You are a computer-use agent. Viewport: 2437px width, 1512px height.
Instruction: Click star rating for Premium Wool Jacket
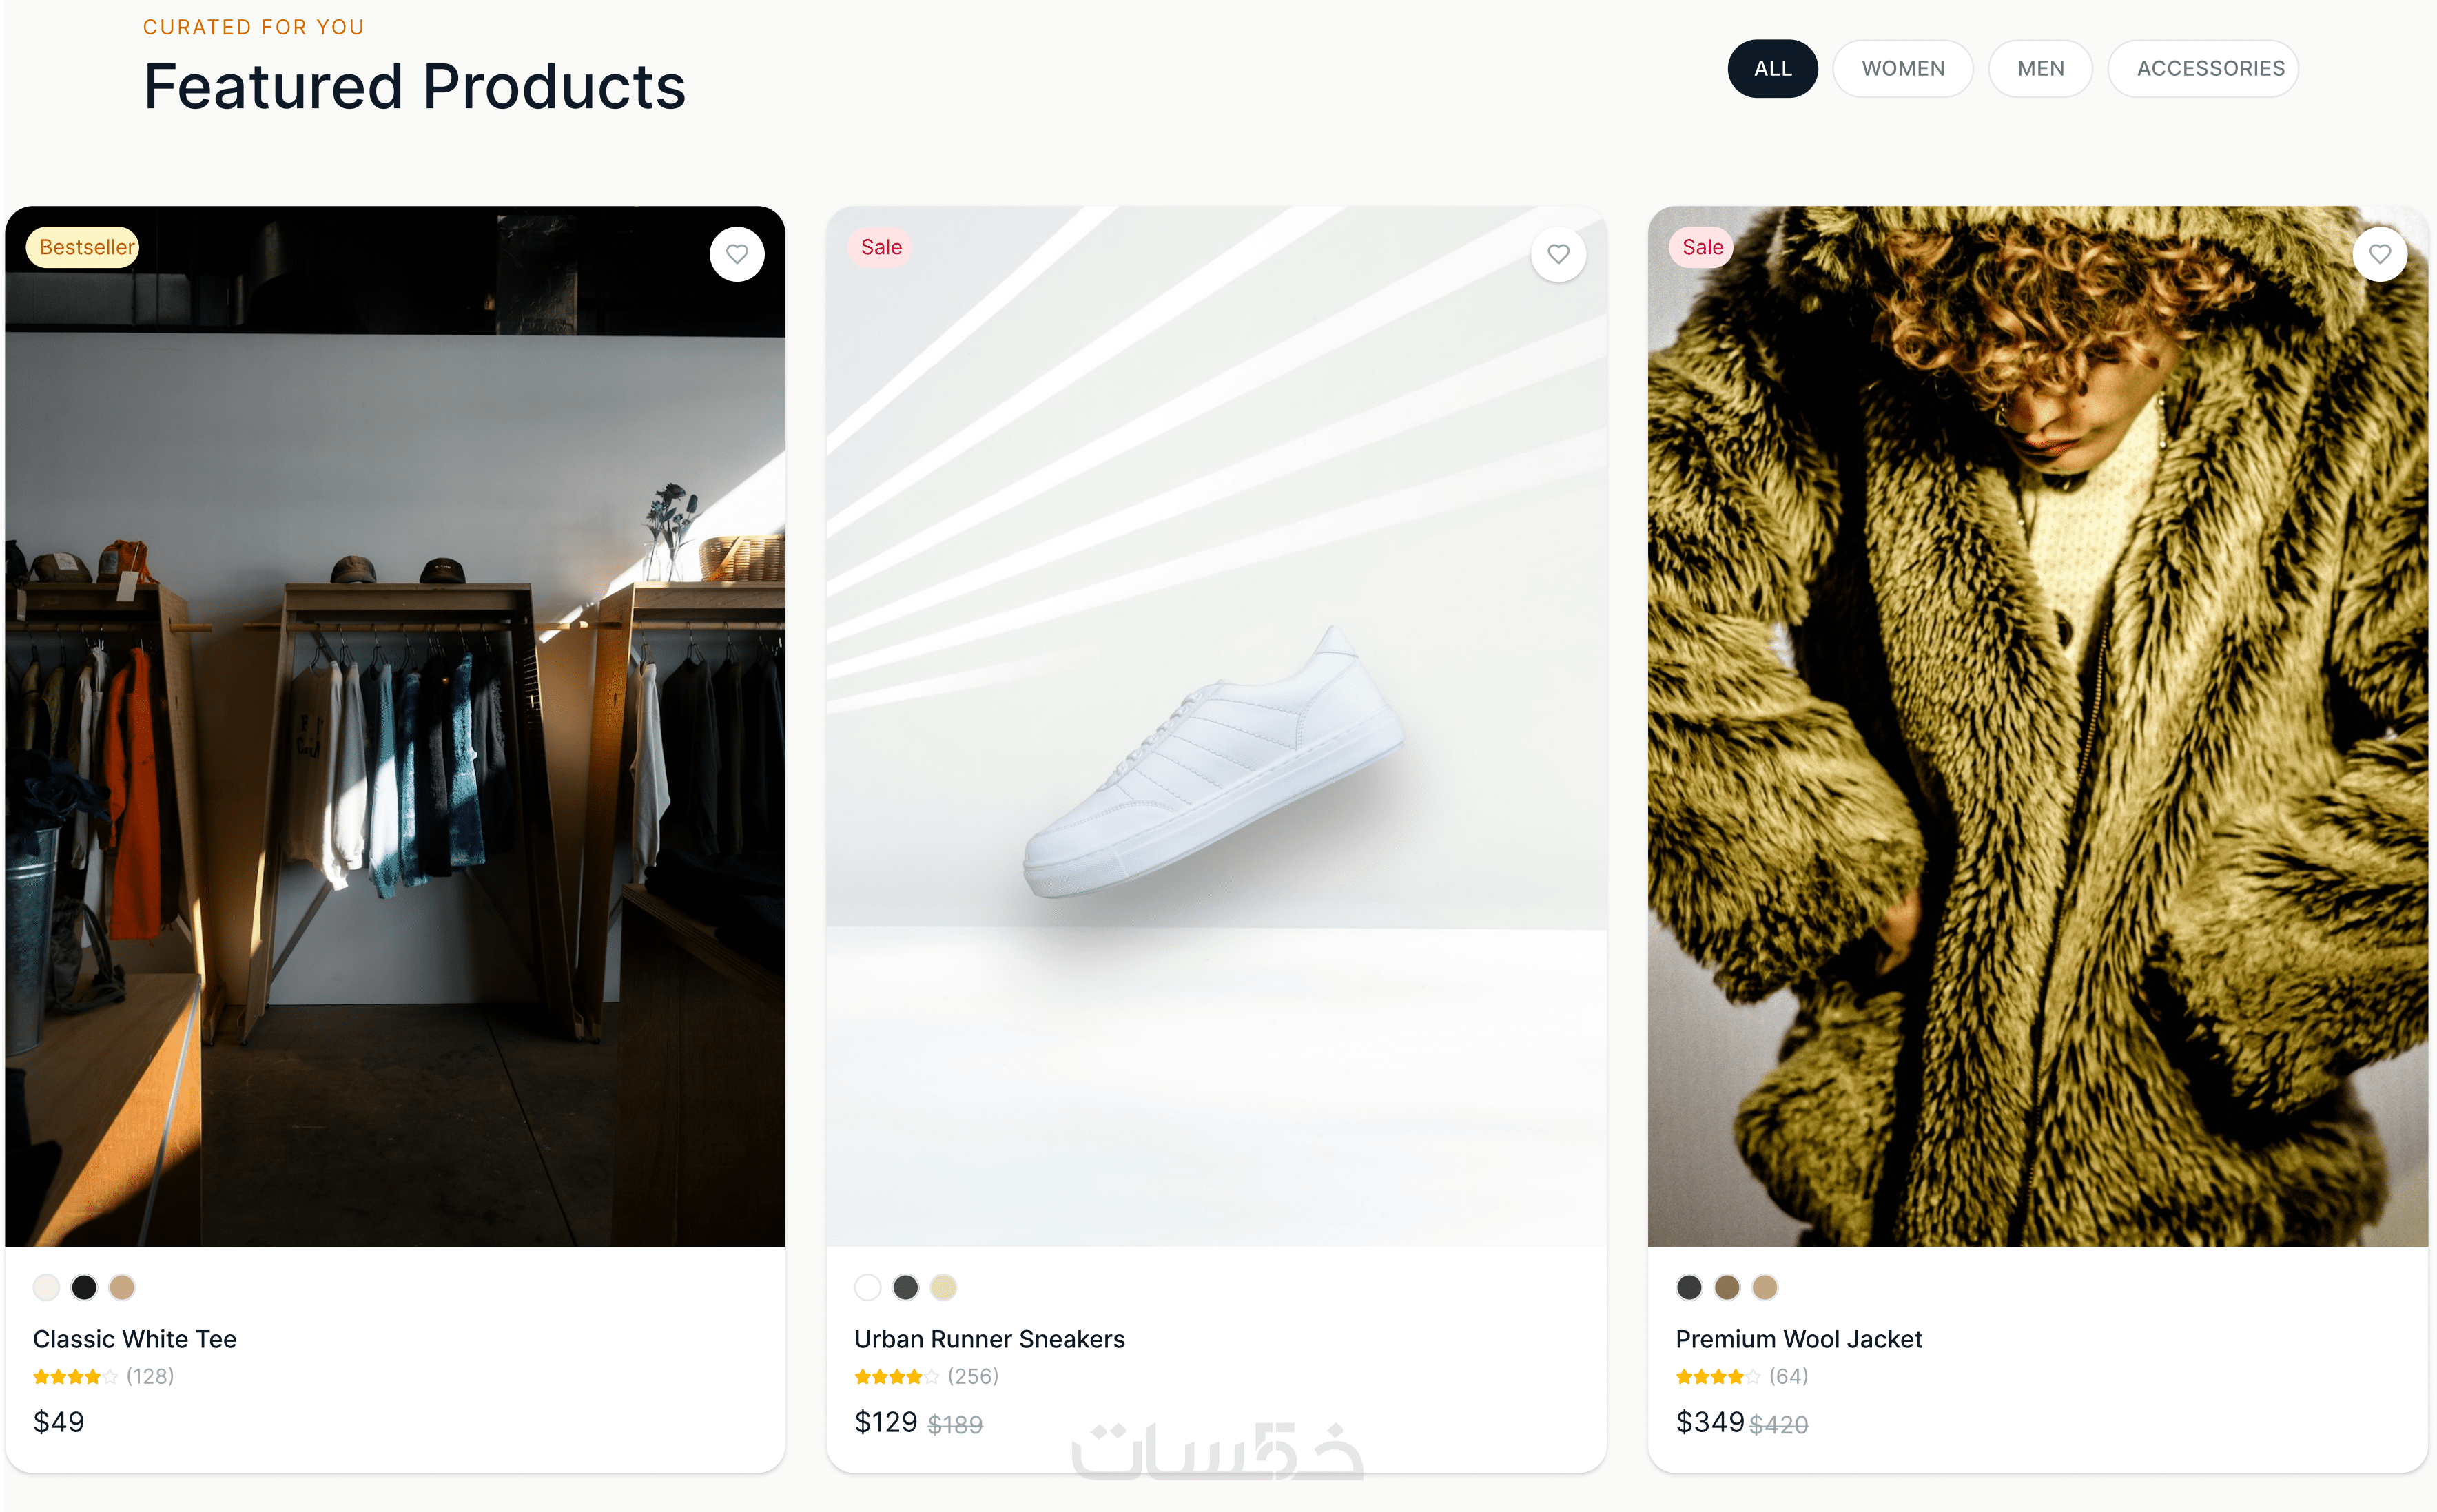(1718, 1377)
